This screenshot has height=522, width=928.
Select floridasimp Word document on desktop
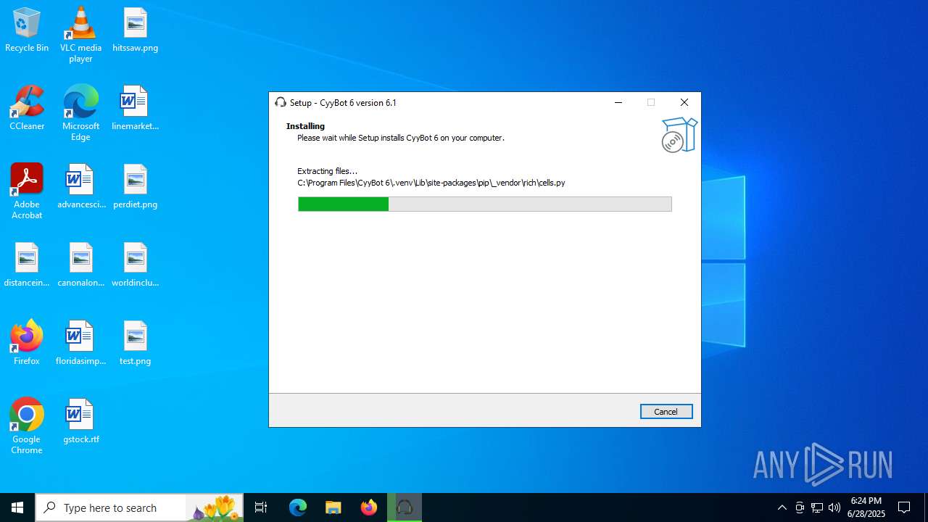tap(80, 344)
